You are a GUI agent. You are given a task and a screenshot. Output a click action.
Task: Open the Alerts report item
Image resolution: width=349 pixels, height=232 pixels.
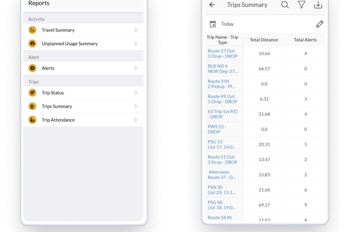tap(48, 68)
